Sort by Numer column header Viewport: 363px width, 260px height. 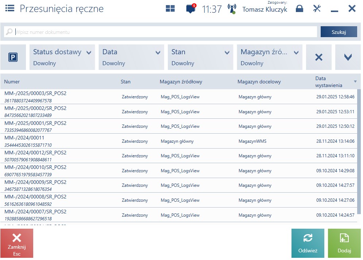click(12, 82)
